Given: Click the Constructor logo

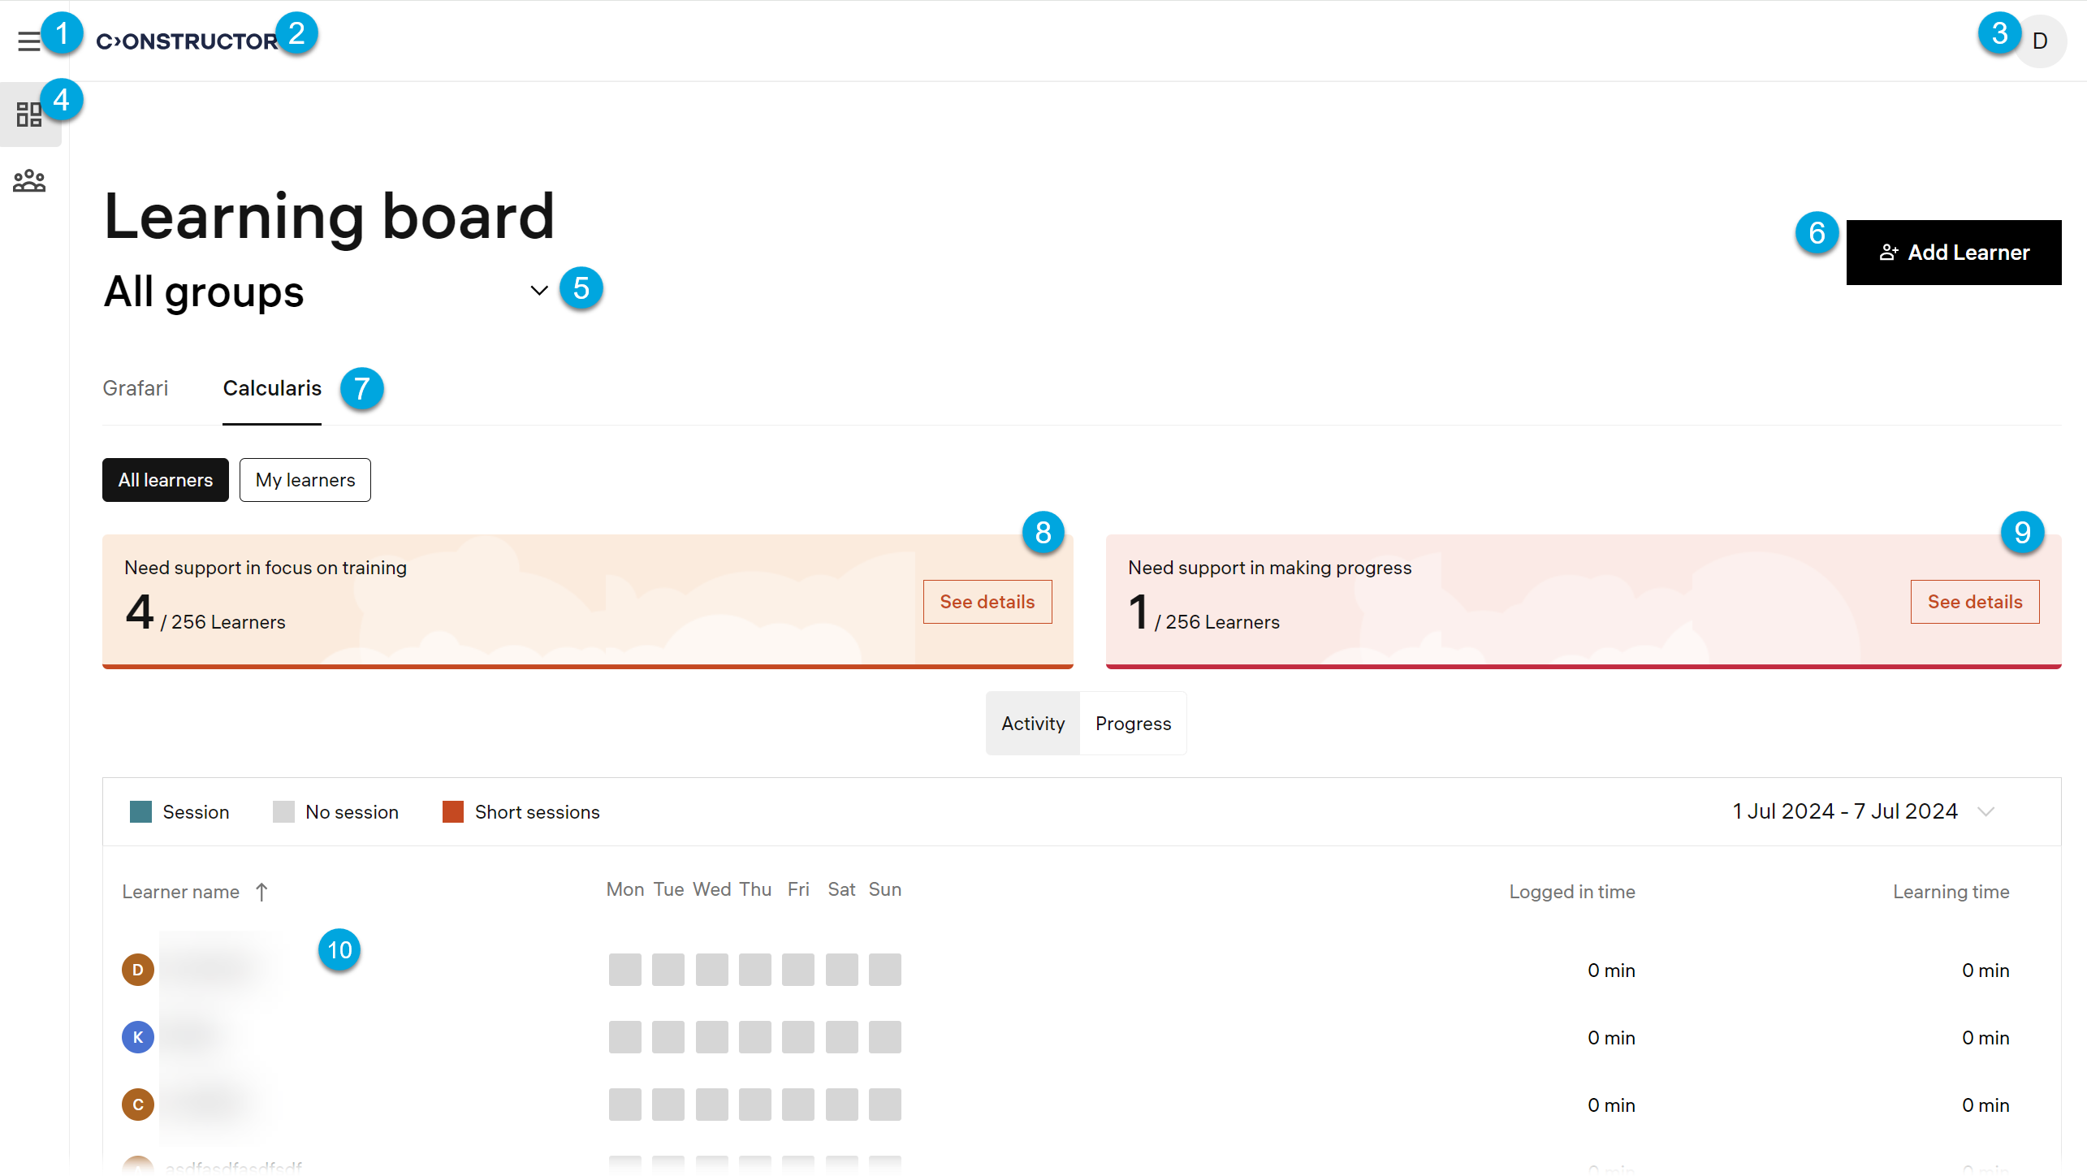Looking at the screenshot, I should click(187, 41).
